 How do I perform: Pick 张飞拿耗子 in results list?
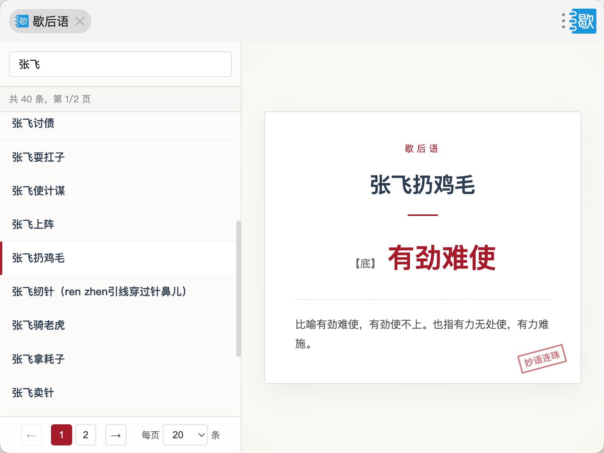coord(39,359)
